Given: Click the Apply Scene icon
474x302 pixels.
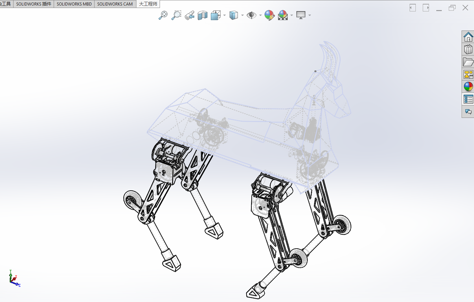Looking at the screenshot, I should pyautogui.click(x=283, y=15).
